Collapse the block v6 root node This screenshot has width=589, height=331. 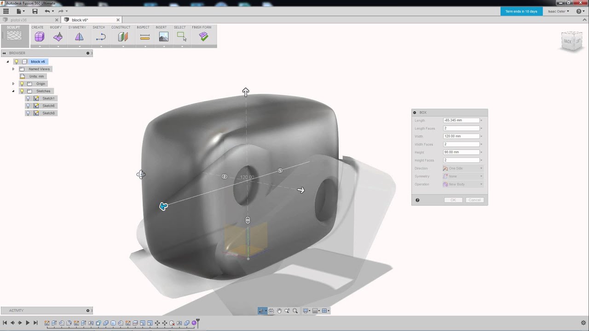8,62
